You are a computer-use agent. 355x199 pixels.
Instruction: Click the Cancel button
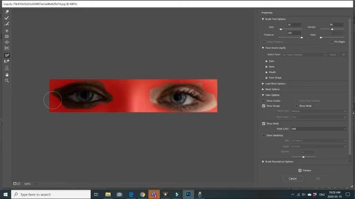(x=292, y=179)
